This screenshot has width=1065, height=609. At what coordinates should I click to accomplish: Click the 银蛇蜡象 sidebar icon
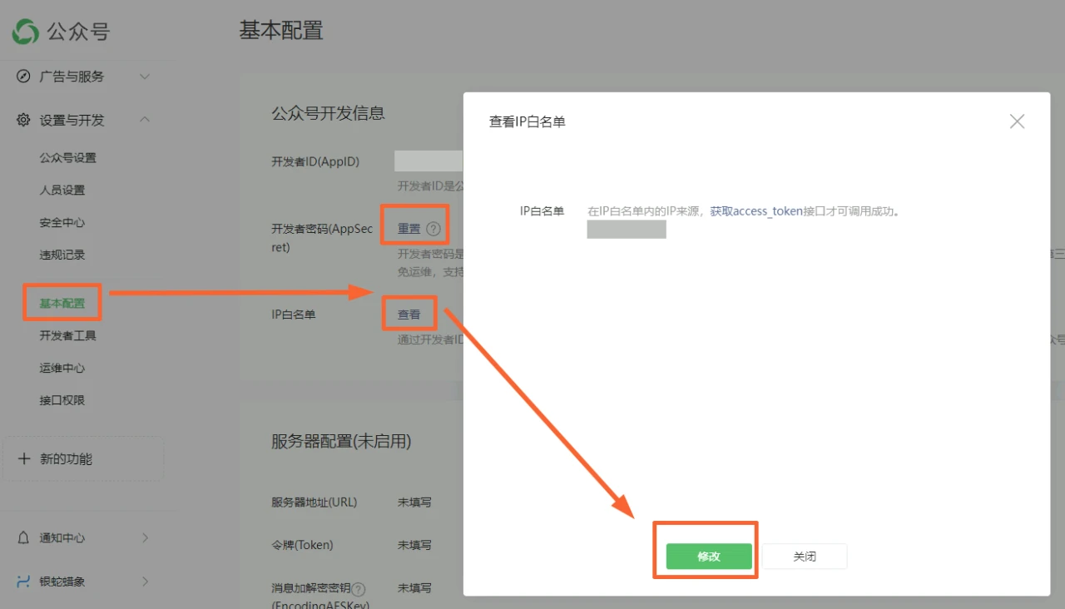click(x=23, y=581)
